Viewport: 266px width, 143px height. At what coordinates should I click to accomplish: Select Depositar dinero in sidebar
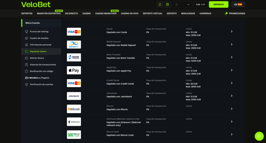(x=38, y=51)
